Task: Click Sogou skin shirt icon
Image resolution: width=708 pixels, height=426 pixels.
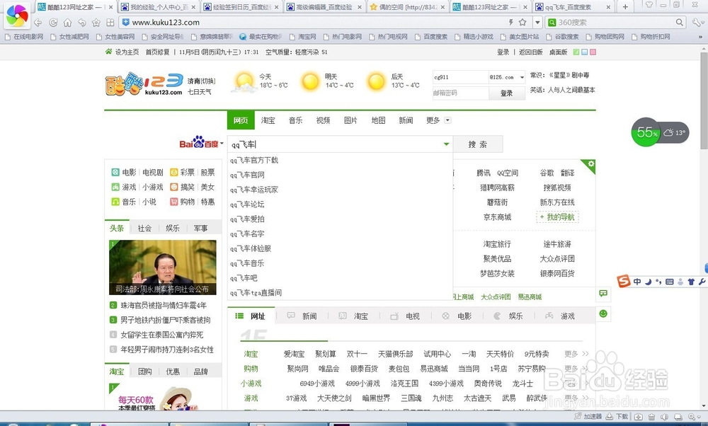Action: coord(691,282)
